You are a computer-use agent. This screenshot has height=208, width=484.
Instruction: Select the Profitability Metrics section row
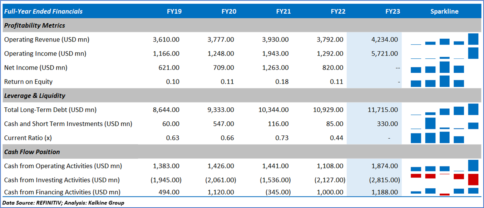coord(35,25)
